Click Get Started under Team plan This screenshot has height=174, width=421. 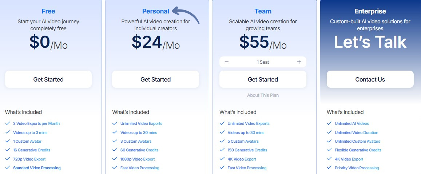click(263, 79)
